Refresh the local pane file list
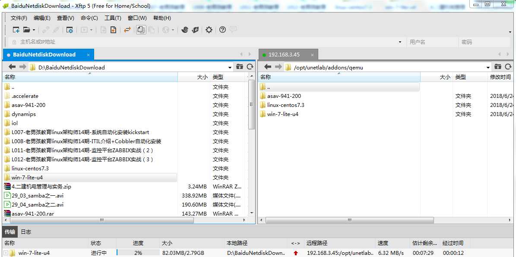This screenshot has width=516, height=257. (250, 67)
